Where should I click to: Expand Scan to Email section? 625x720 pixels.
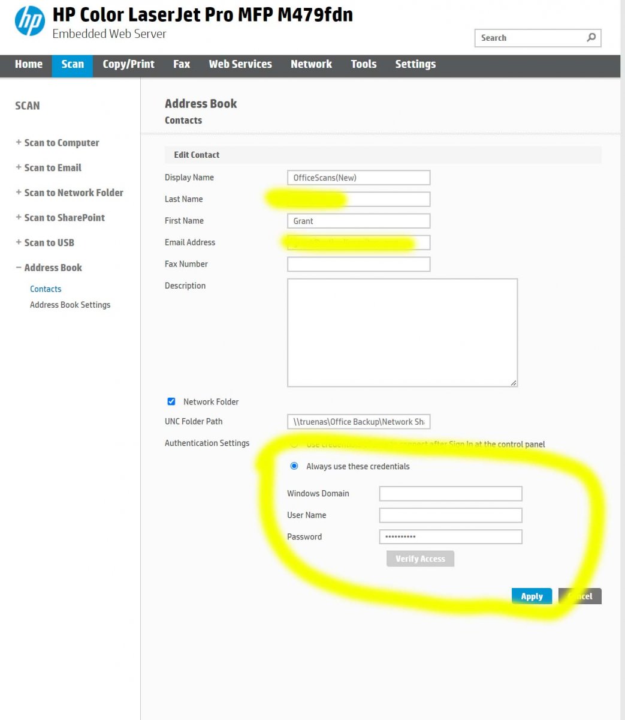point(49,167)
